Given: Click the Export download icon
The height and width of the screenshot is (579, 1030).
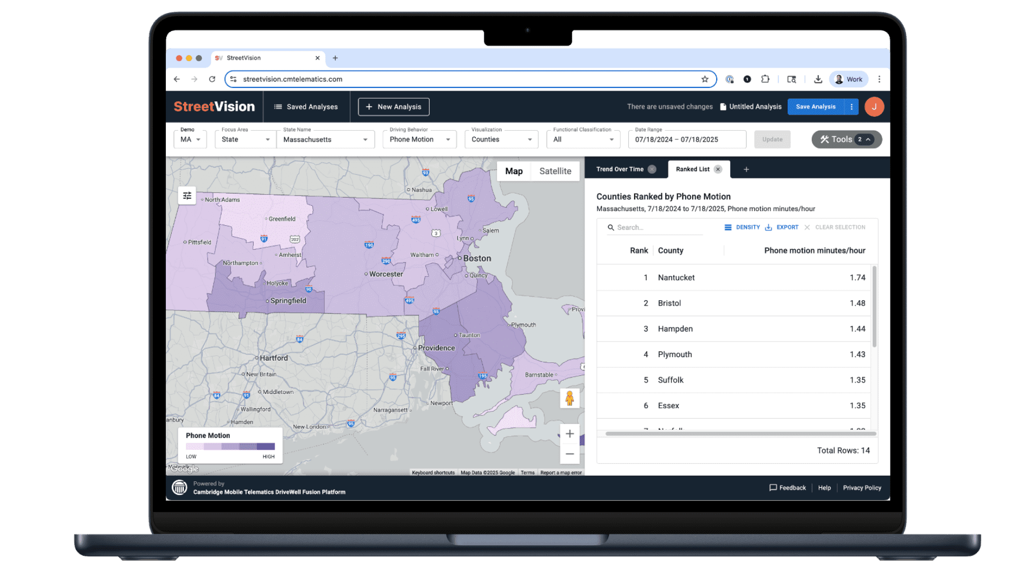Looking at the screenshot, I should tap(768, 227).
